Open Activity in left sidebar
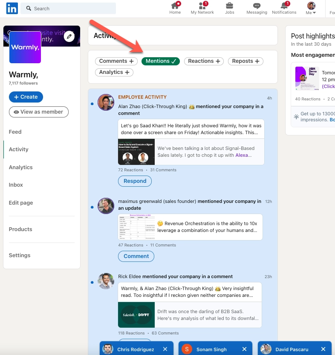The height and width of the screenshot is (355, 335). [x=18, y=150]
